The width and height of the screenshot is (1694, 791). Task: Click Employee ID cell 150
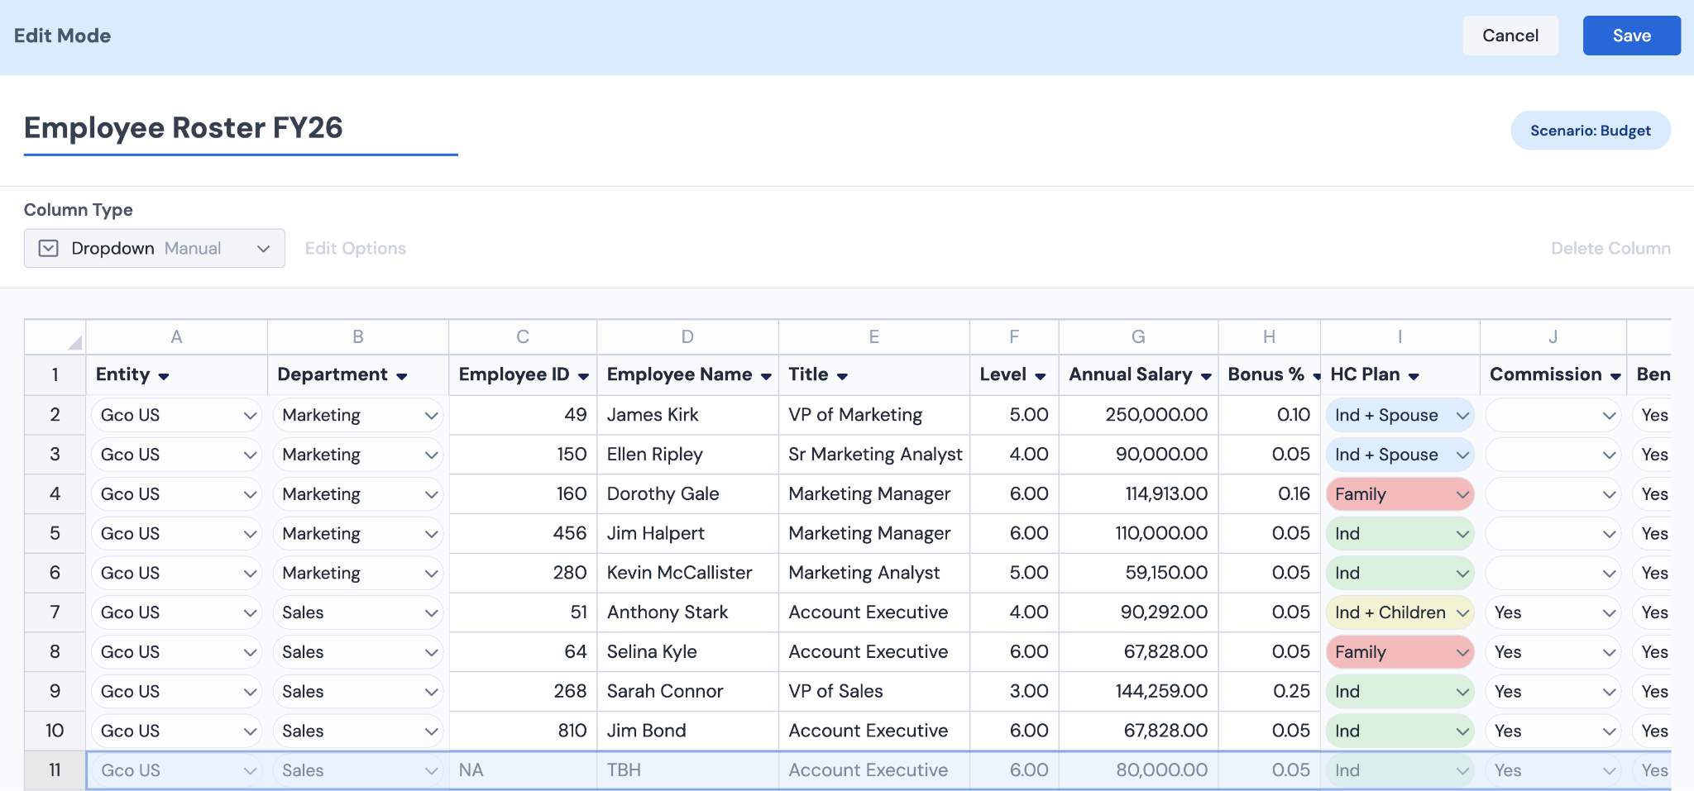tap(523, 455)
